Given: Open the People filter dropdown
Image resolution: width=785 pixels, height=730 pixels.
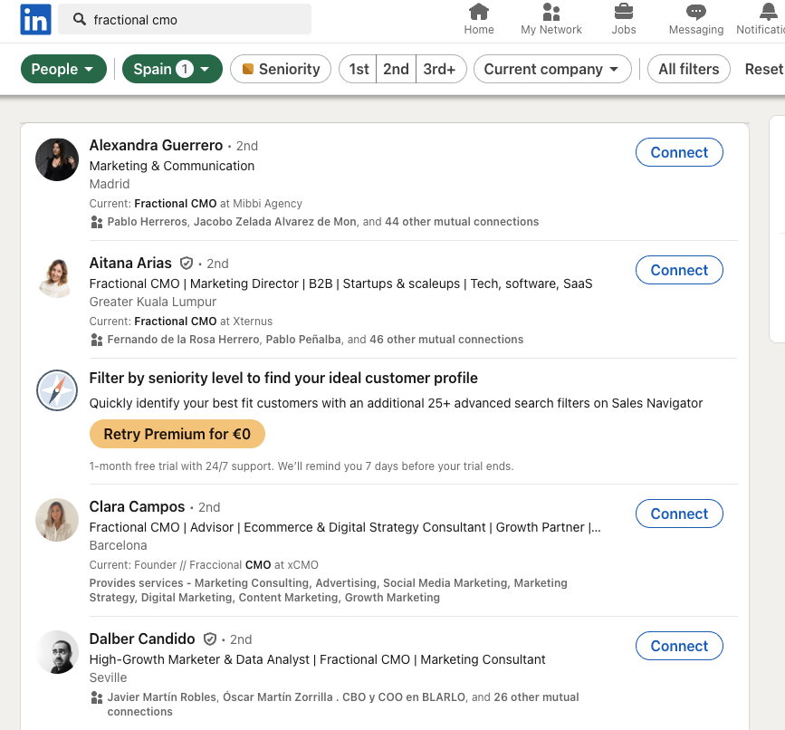Looking at the screenshot, I should (63, 68).
